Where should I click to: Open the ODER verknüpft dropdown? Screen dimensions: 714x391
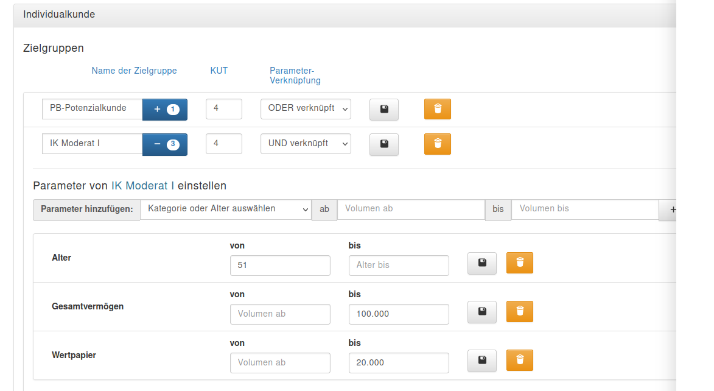click(306, 109)
